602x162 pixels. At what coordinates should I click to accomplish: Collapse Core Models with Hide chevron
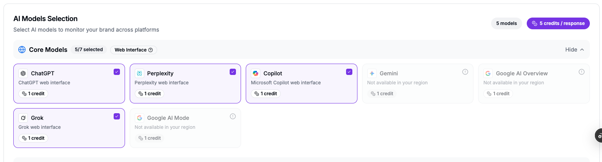575,50
